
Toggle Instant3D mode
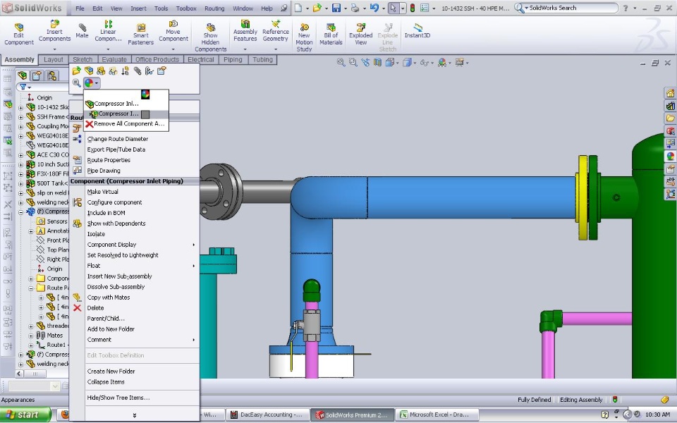click(x=417, y=31)
